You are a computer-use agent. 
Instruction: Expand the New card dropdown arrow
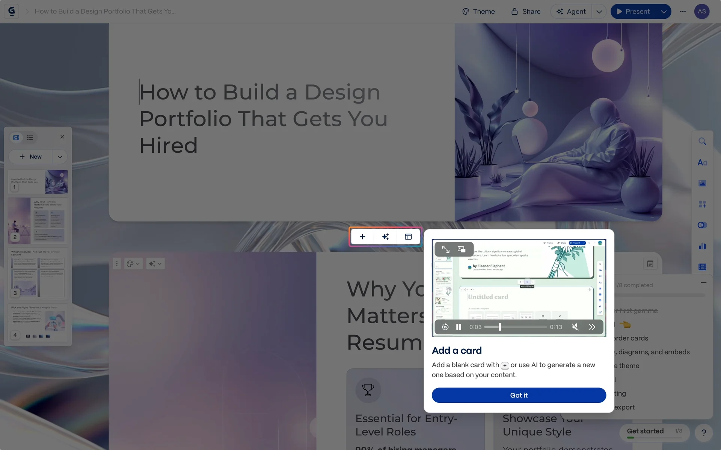60,157
